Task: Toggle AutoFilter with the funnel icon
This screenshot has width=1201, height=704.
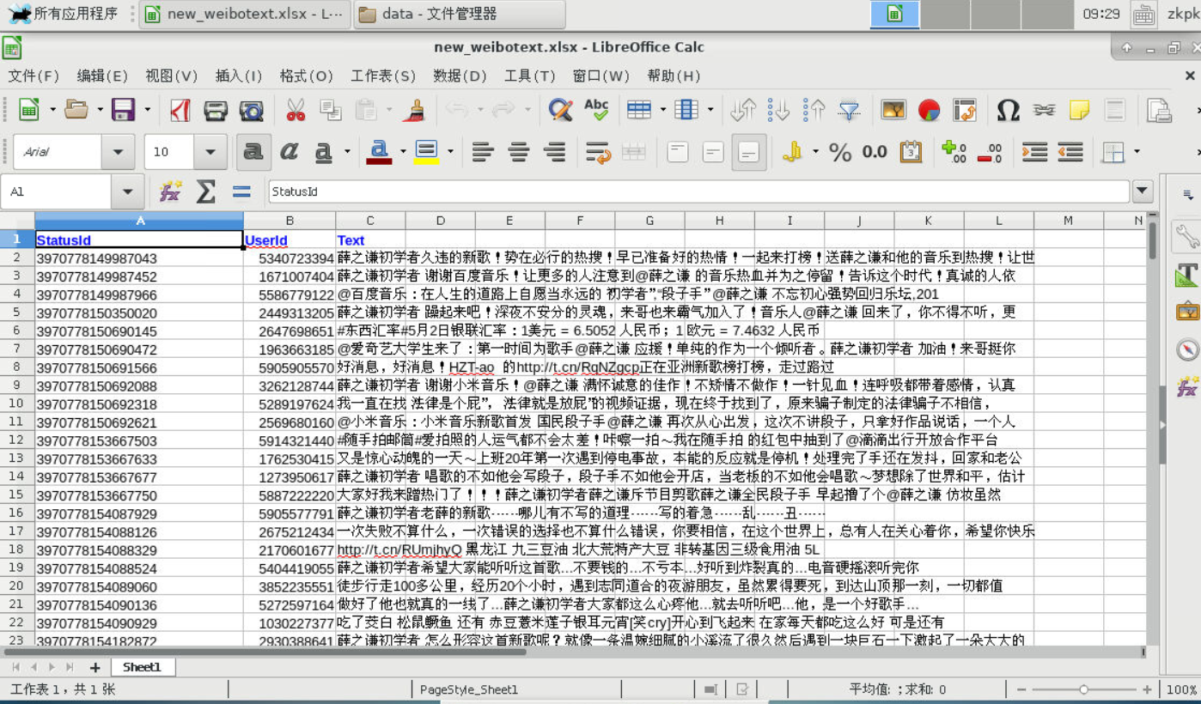Action: [x=850, y=110]
